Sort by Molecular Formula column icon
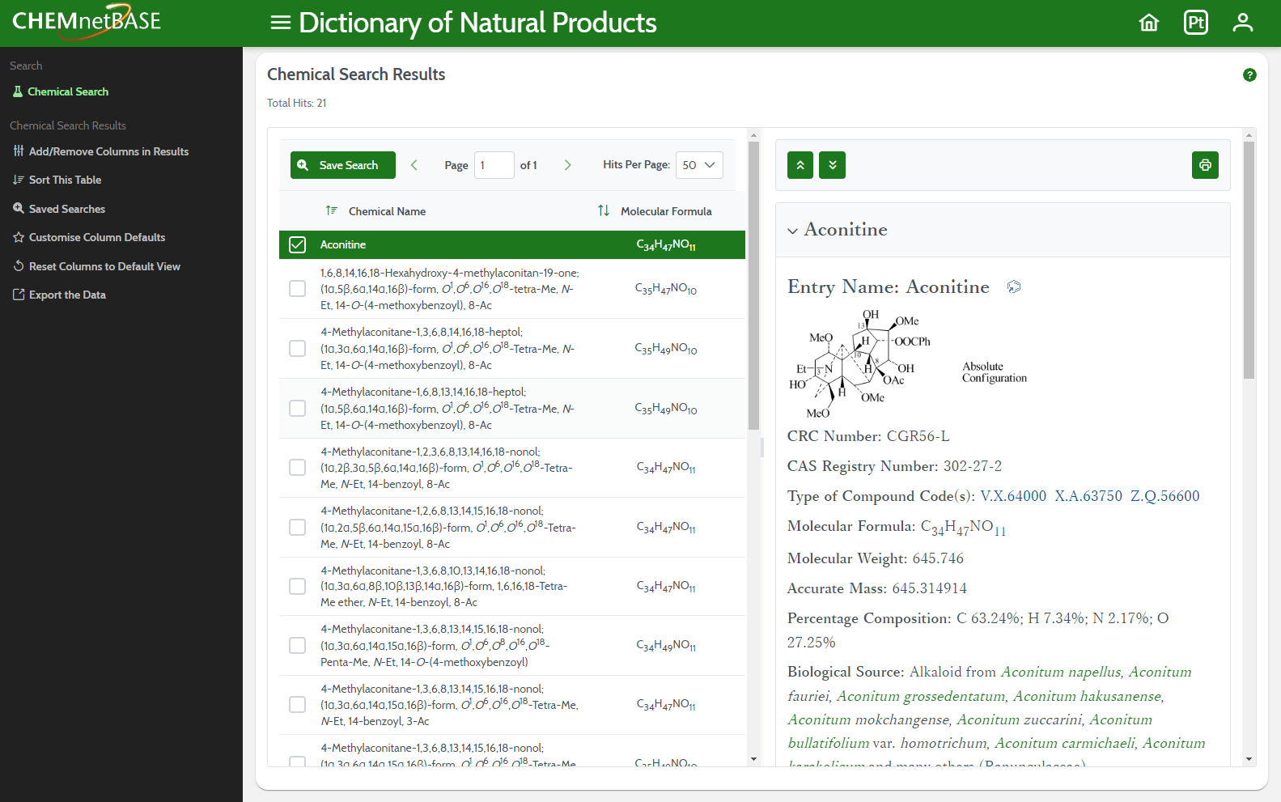 [x=604, y=210]
